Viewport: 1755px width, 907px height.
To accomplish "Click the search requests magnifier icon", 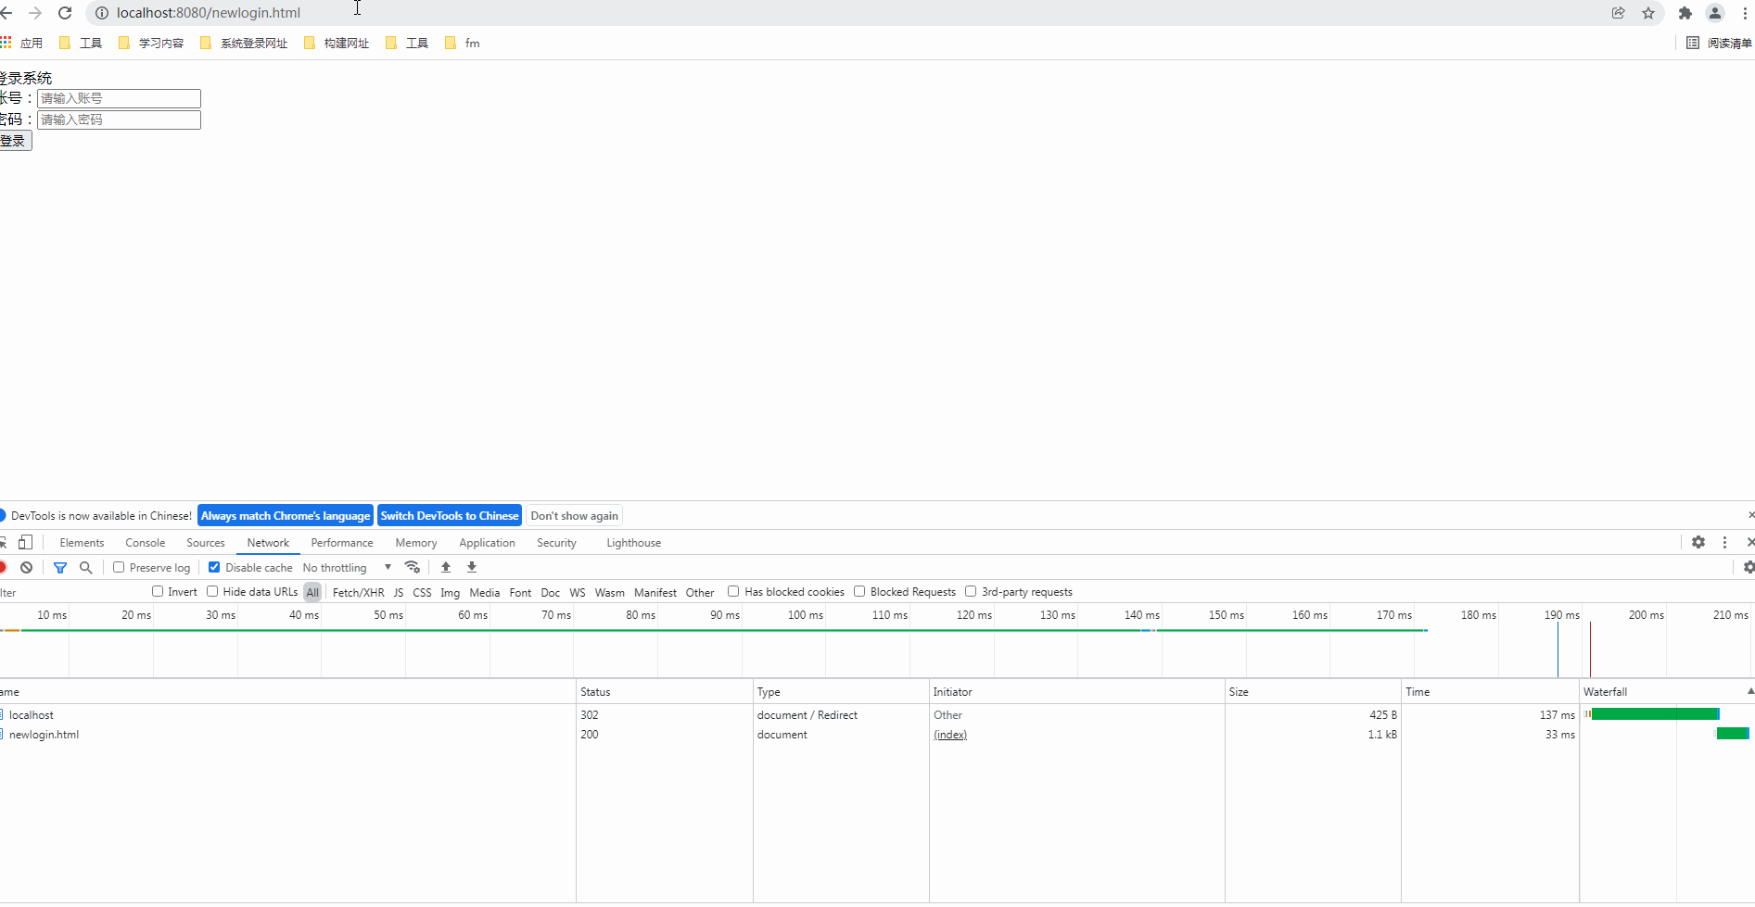I will (85, 567).
